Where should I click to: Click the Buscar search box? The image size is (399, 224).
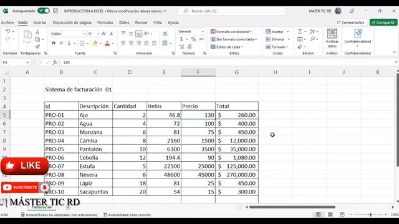[231, 11]
